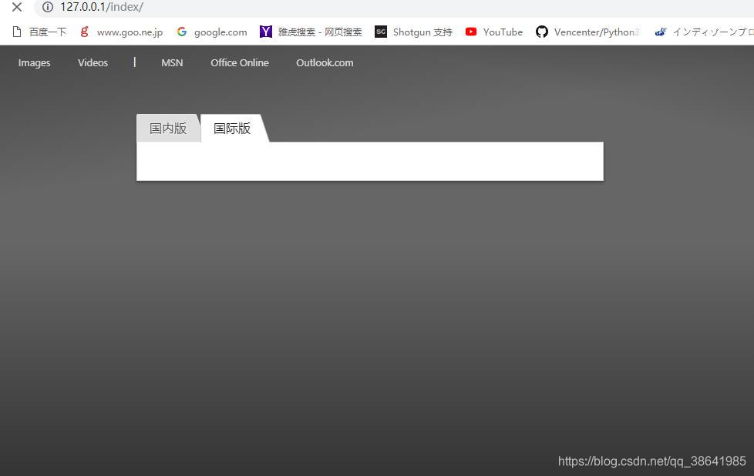
Task: Click the white search box area
Action: coord(370,162)
